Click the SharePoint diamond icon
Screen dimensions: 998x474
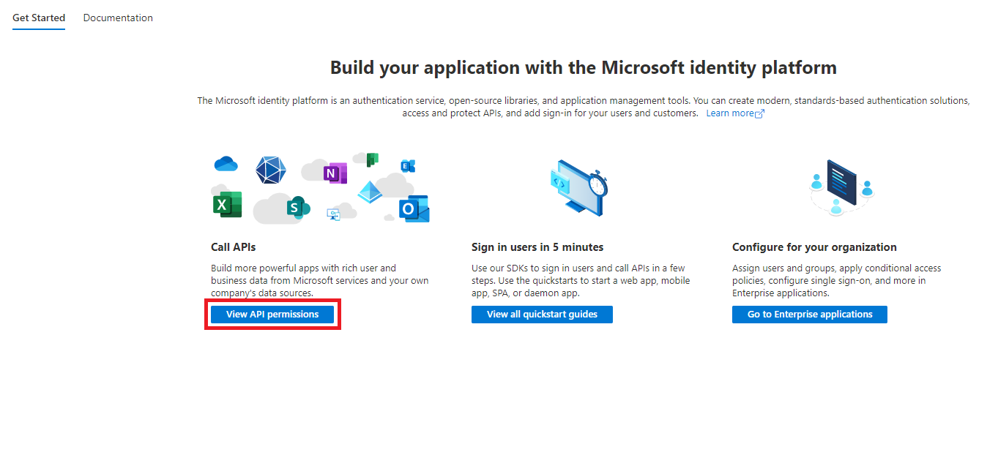coord(370,192)
